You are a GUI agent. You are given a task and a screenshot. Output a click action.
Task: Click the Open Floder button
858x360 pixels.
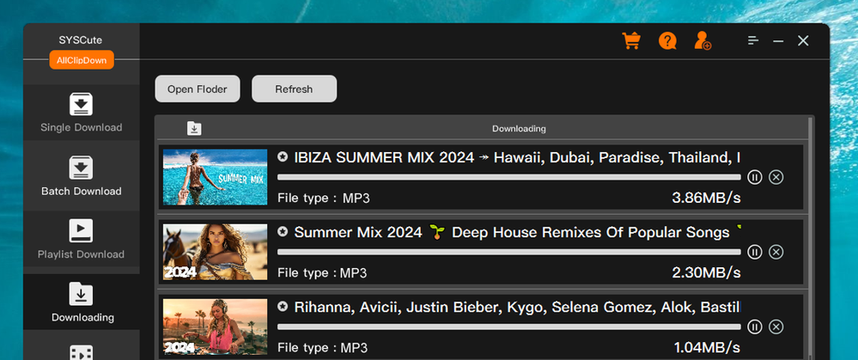click(x=198, y=88)
